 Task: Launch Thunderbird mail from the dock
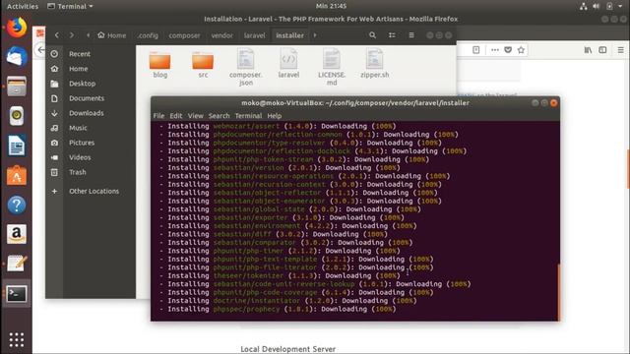[17, 57]
